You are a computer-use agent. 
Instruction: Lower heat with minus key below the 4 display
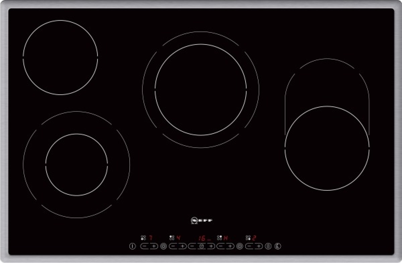click(x=173, y=246)
